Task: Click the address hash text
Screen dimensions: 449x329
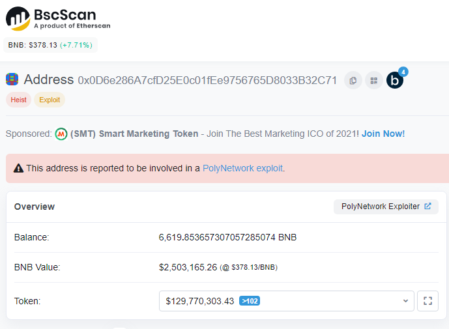Action: point(207,81)
